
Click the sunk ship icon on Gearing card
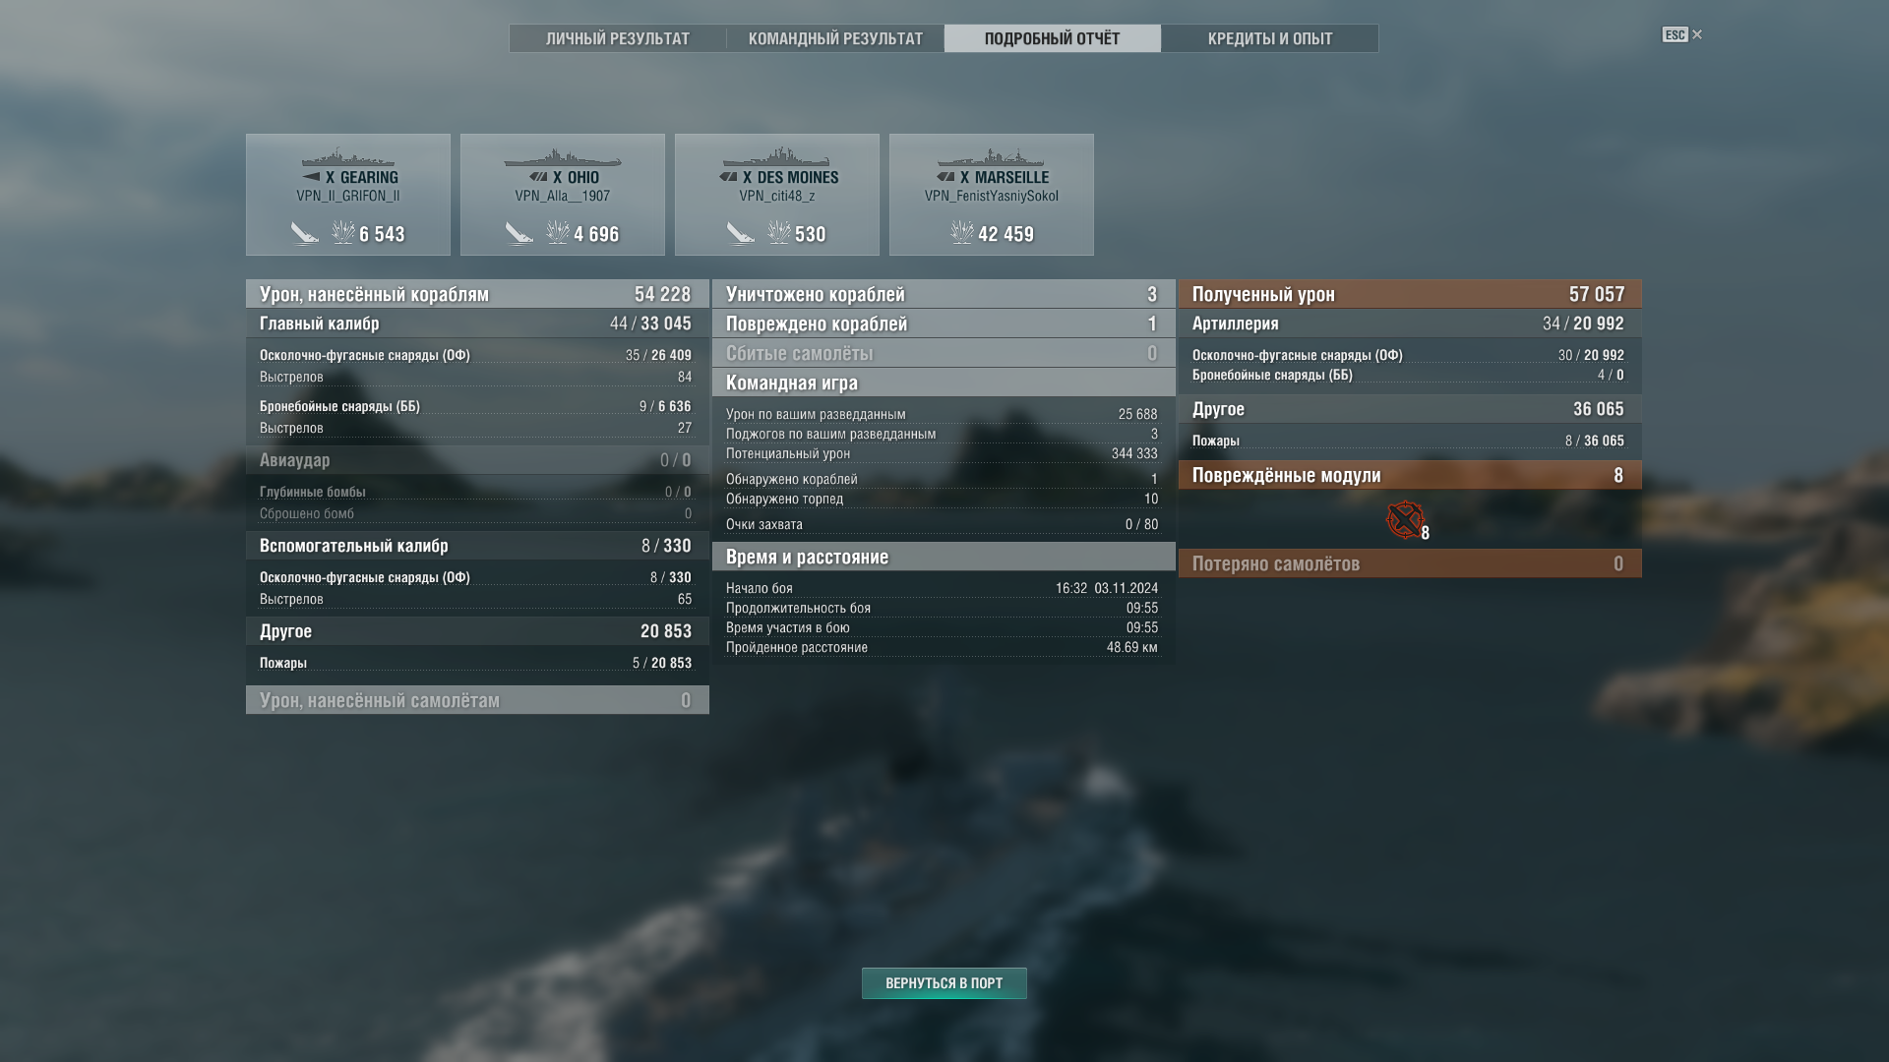pos(305,233)
